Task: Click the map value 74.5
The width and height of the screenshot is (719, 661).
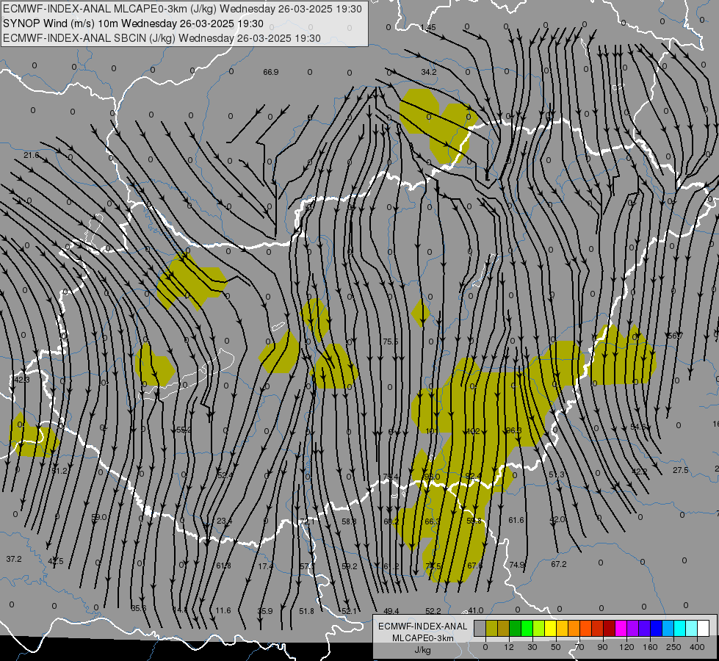Action: [433, 566]
